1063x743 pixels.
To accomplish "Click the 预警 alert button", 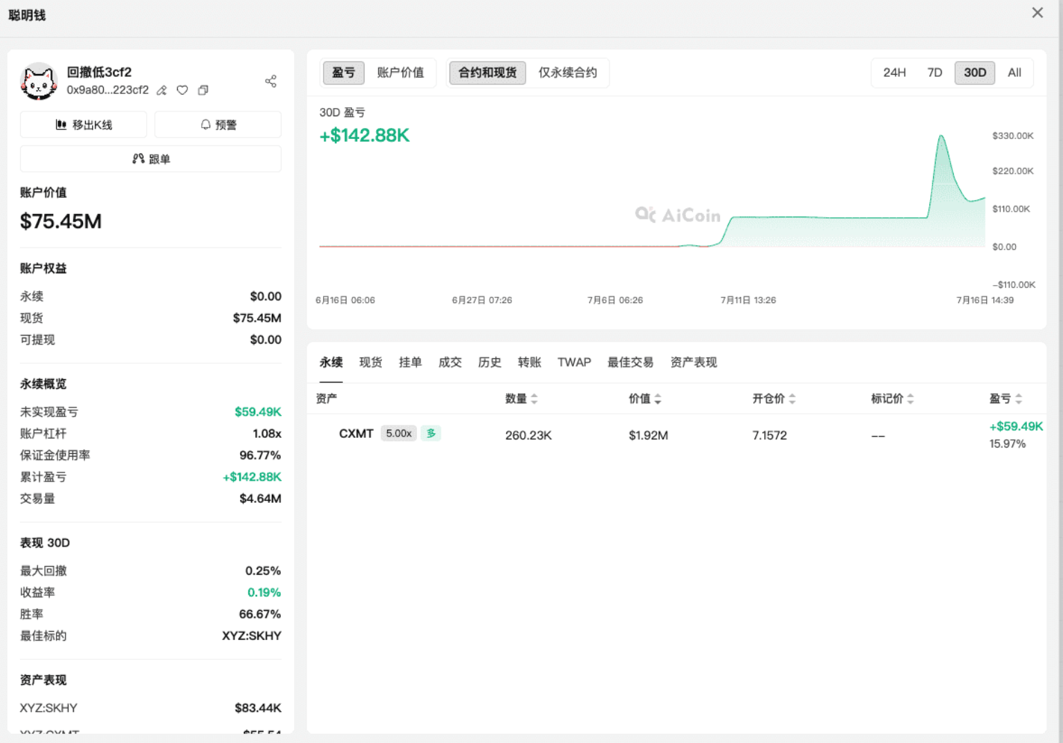I will click(x=218, y=125).
